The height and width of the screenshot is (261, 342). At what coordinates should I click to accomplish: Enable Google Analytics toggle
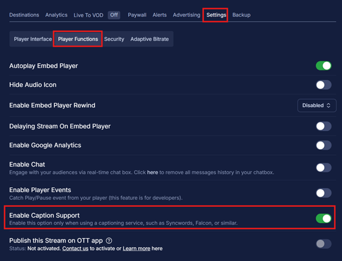[x=323, y=146]
